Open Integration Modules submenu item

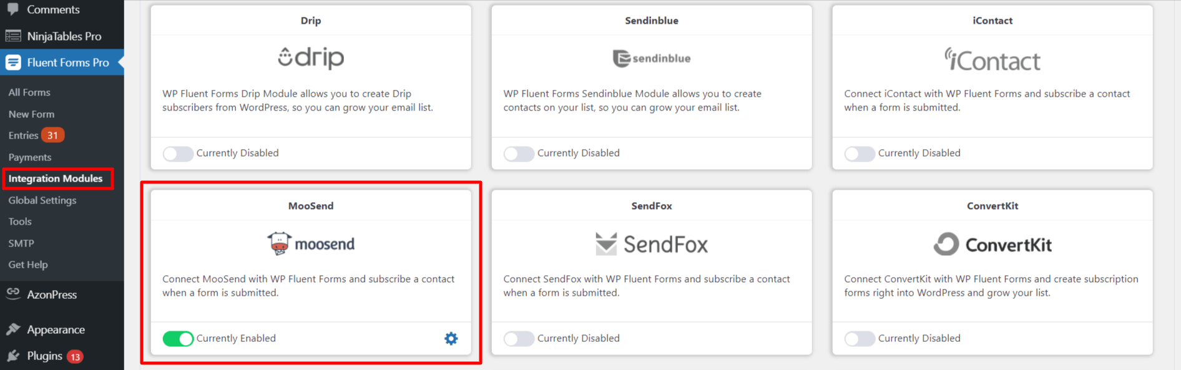point(56,178)
